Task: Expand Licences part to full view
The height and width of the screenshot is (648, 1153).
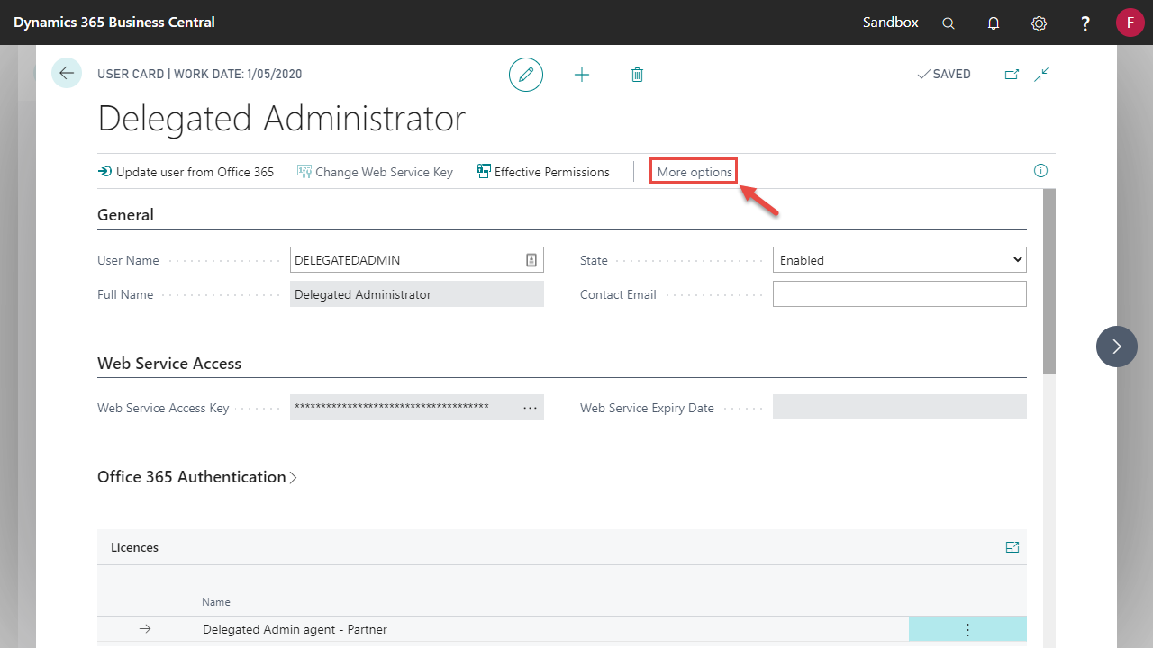Action: click(1012, 547)
